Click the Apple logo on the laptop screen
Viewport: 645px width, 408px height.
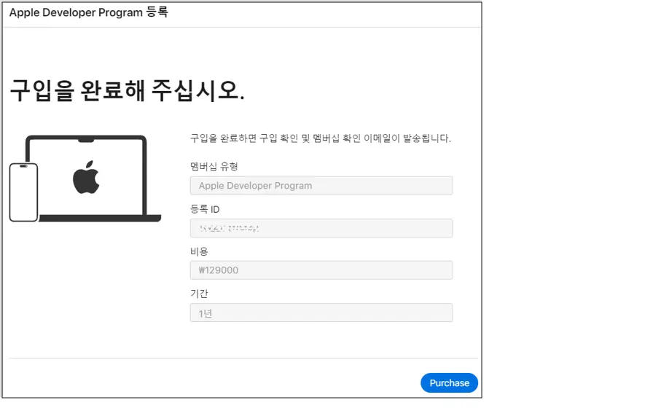86,177
